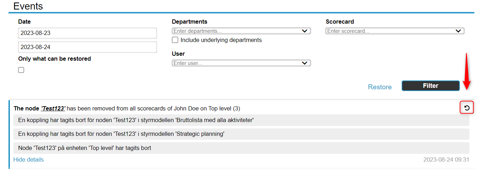The height and width of the screenshot is (169, 480).
Task: Select the 'Bruttolista med alla aktiviteter' detail row
Action: pyautogui.click(x=241, y=120)
